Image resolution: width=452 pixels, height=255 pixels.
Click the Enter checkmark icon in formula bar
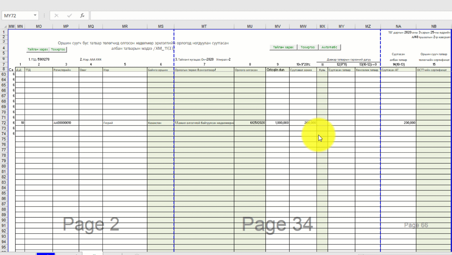69,16
